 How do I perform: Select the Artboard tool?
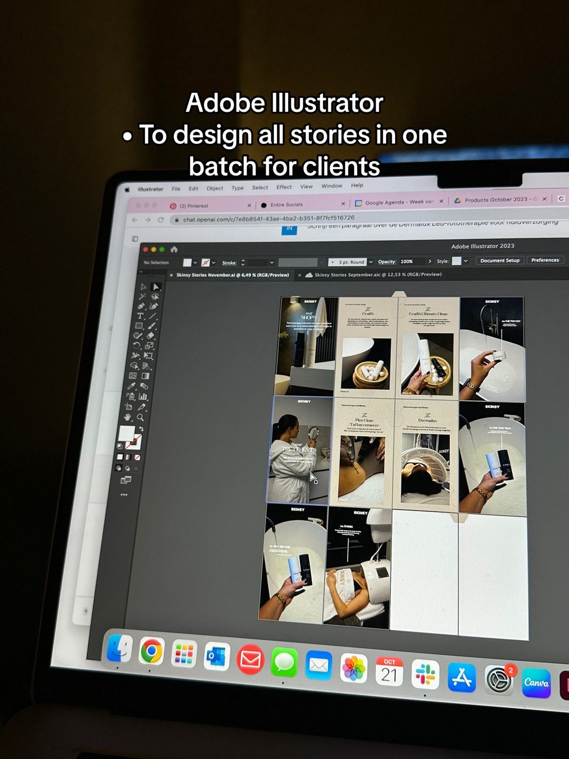tap(129, 406)
